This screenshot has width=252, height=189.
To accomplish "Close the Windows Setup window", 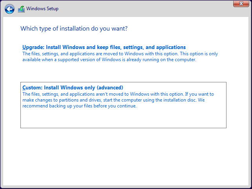I will pos(239,4).
